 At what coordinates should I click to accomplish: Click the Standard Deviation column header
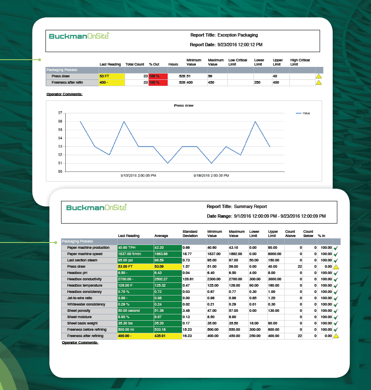pos(190,234)
